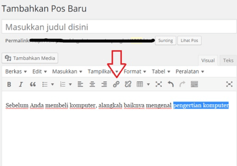Open the Berkas menu
The width and height of the screenshot is (237, 166).
[x=16, y=71]
